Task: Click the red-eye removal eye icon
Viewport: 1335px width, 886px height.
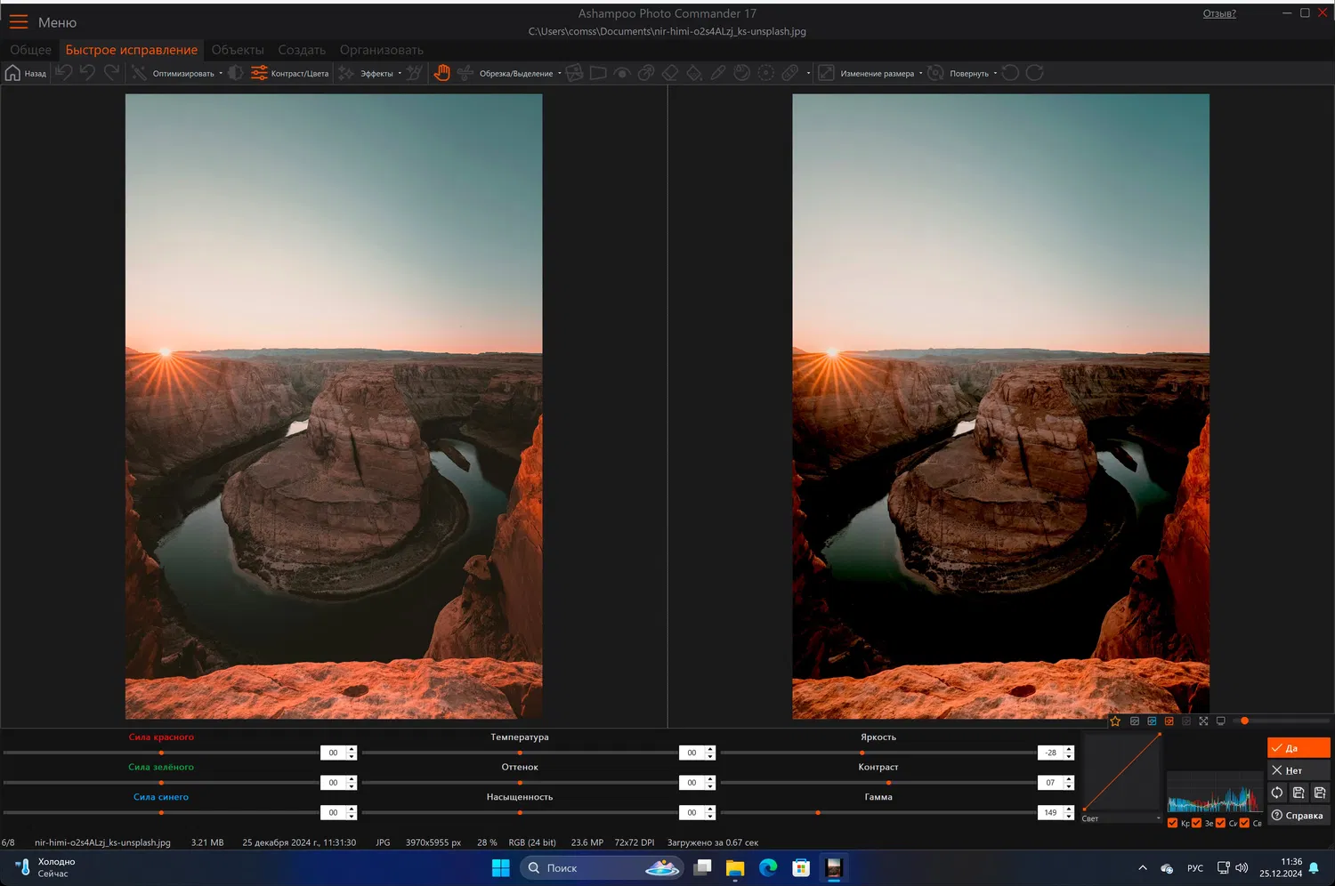Action: click(x=622, y=73)
